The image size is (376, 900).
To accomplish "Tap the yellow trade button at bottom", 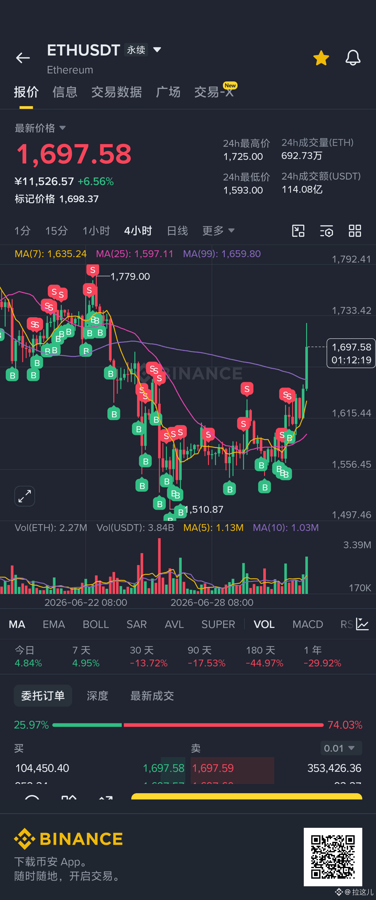I will coord(247,796).
